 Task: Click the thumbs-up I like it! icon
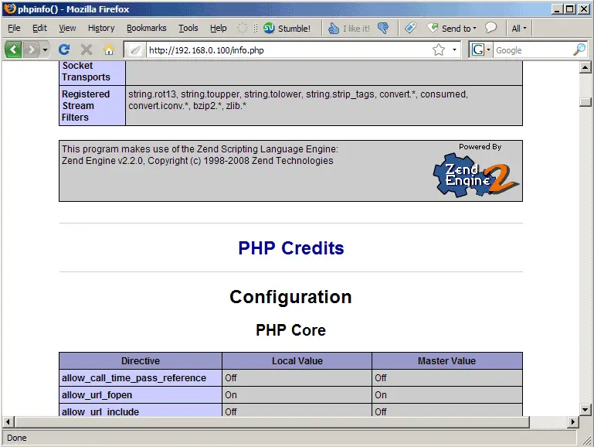click(334, 28)
